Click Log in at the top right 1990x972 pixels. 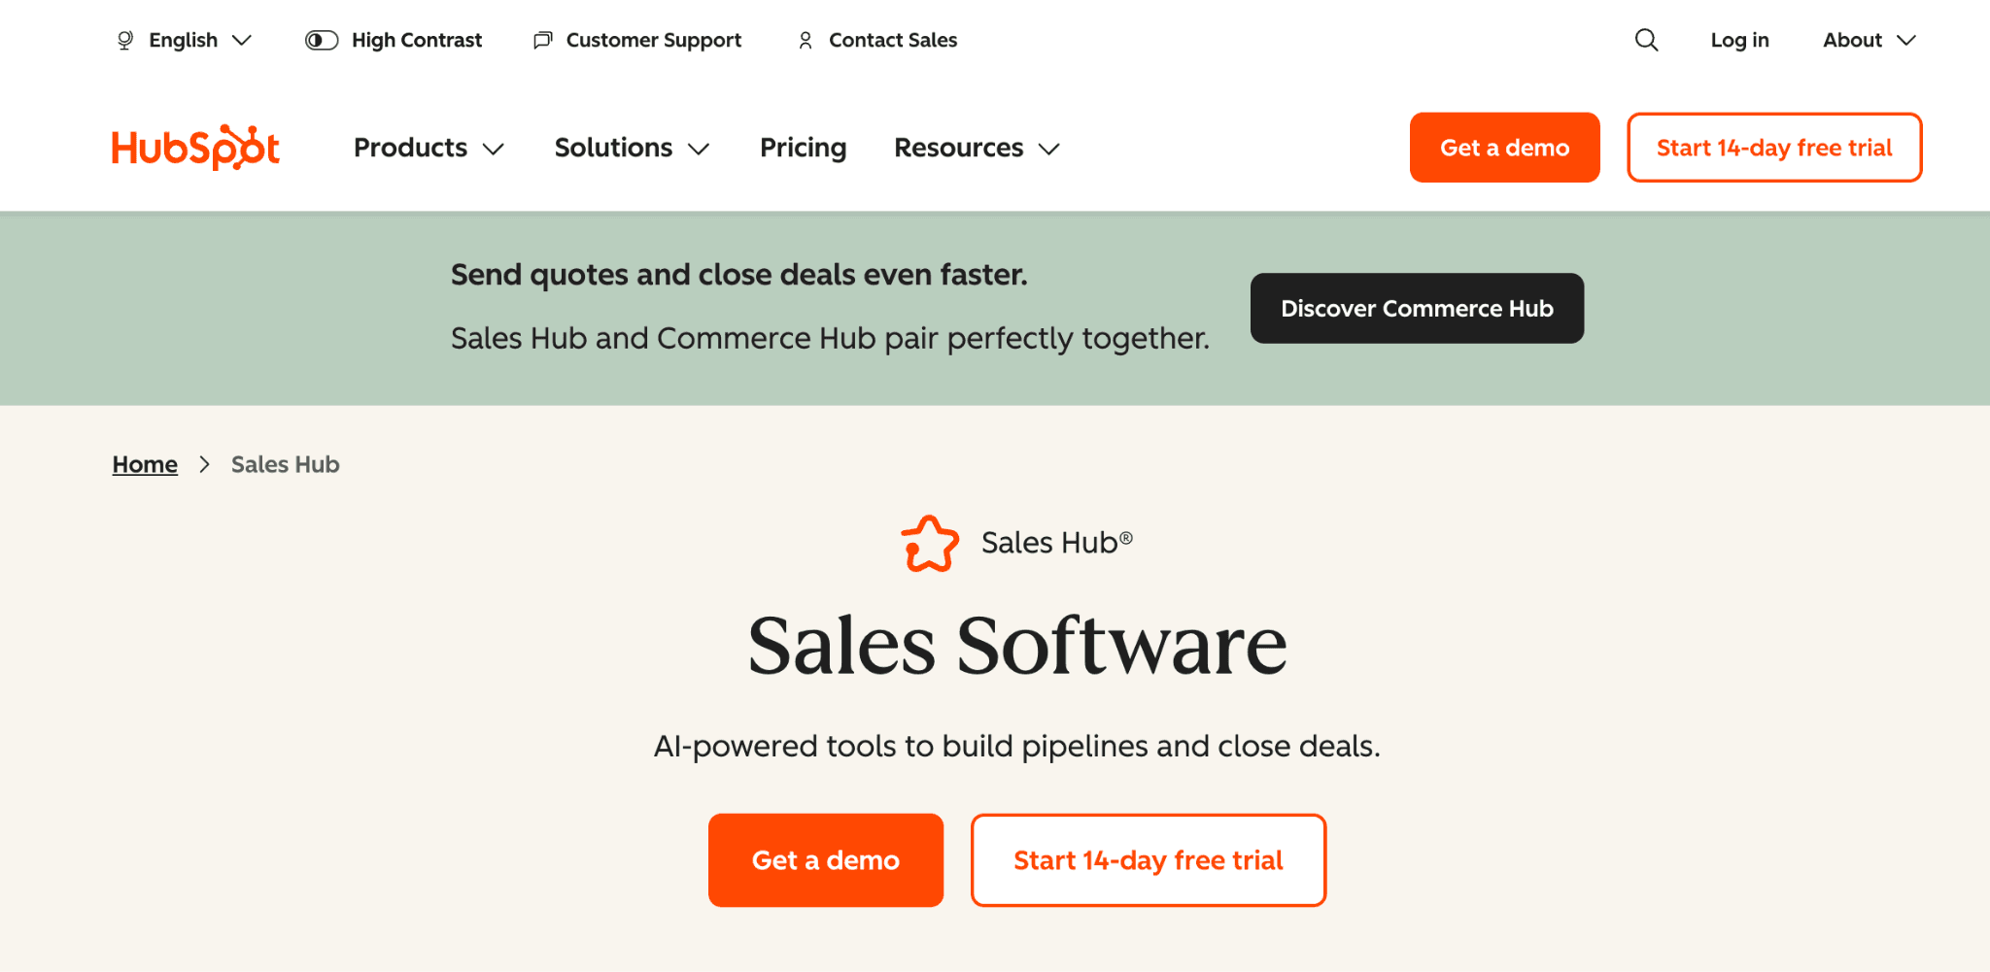(1739, 40)
